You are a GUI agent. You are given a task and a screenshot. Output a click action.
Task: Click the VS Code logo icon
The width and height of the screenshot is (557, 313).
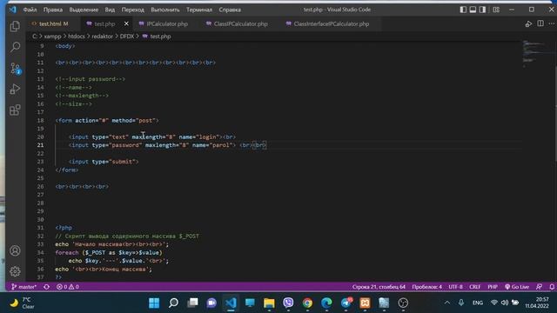(13, 10)
